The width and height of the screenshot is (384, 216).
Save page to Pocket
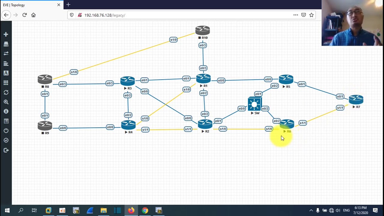coord(304,15)
